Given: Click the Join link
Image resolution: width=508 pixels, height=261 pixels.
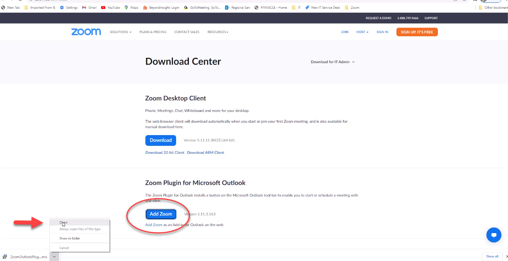Looking at the screenshot, I should tap(345, 32).
